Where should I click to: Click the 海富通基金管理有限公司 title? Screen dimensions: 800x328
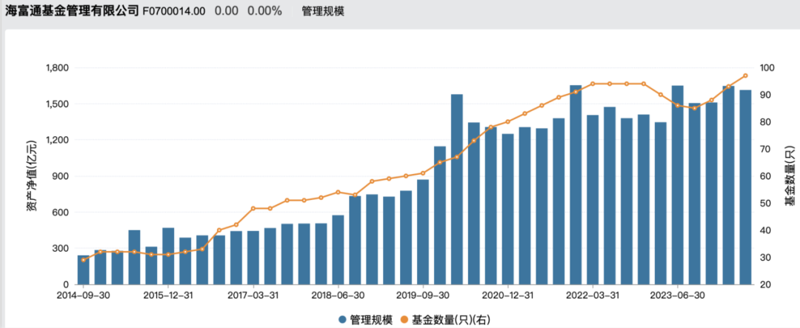pyautogui.click(x=72, y=11)
